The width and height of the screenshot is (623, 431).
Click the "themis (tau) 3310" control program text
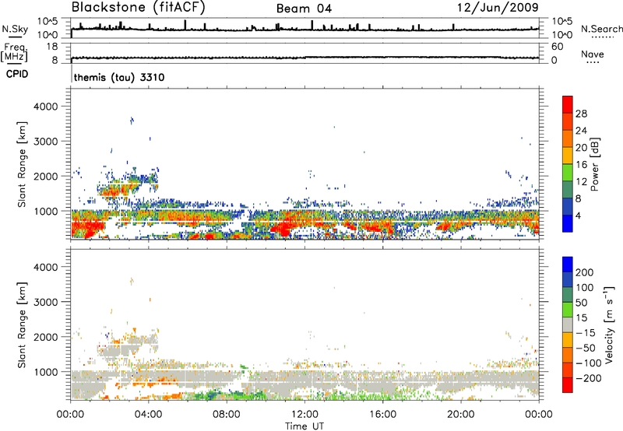click(119, 77)
